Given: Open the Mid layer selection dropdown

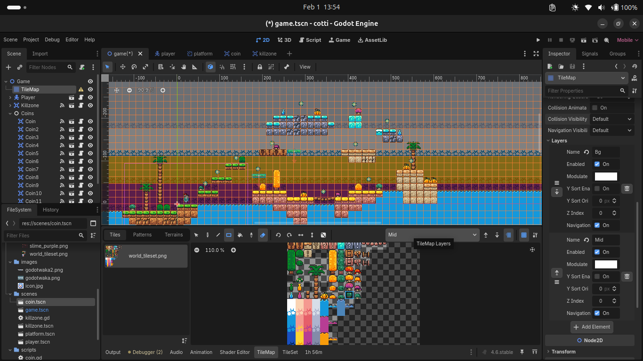Looking at the screenshot, I should click(432, 235).
